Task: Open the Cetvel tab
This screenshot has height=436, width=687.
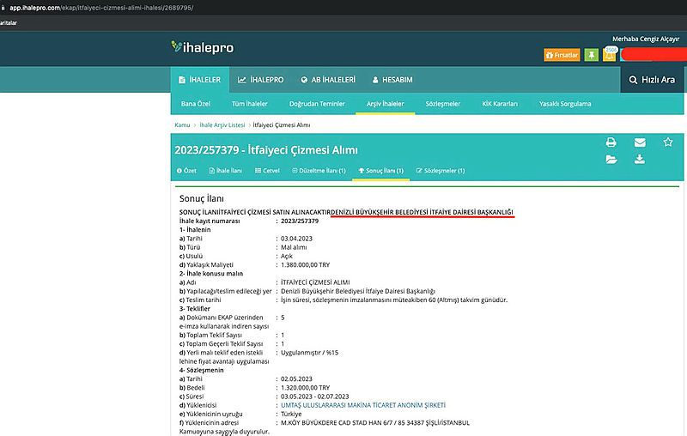Action: (x=267, y=171)
